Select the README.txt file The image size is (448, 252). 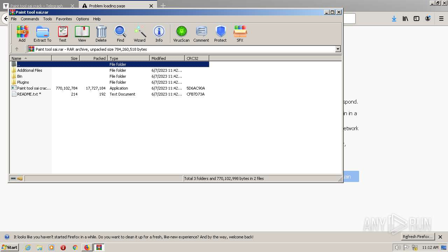point(110,94)
